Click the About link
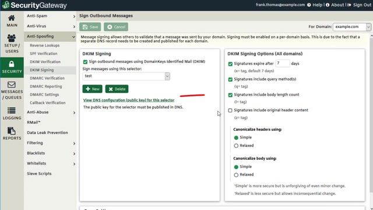 pyautogui.click(x=337, y=5)
